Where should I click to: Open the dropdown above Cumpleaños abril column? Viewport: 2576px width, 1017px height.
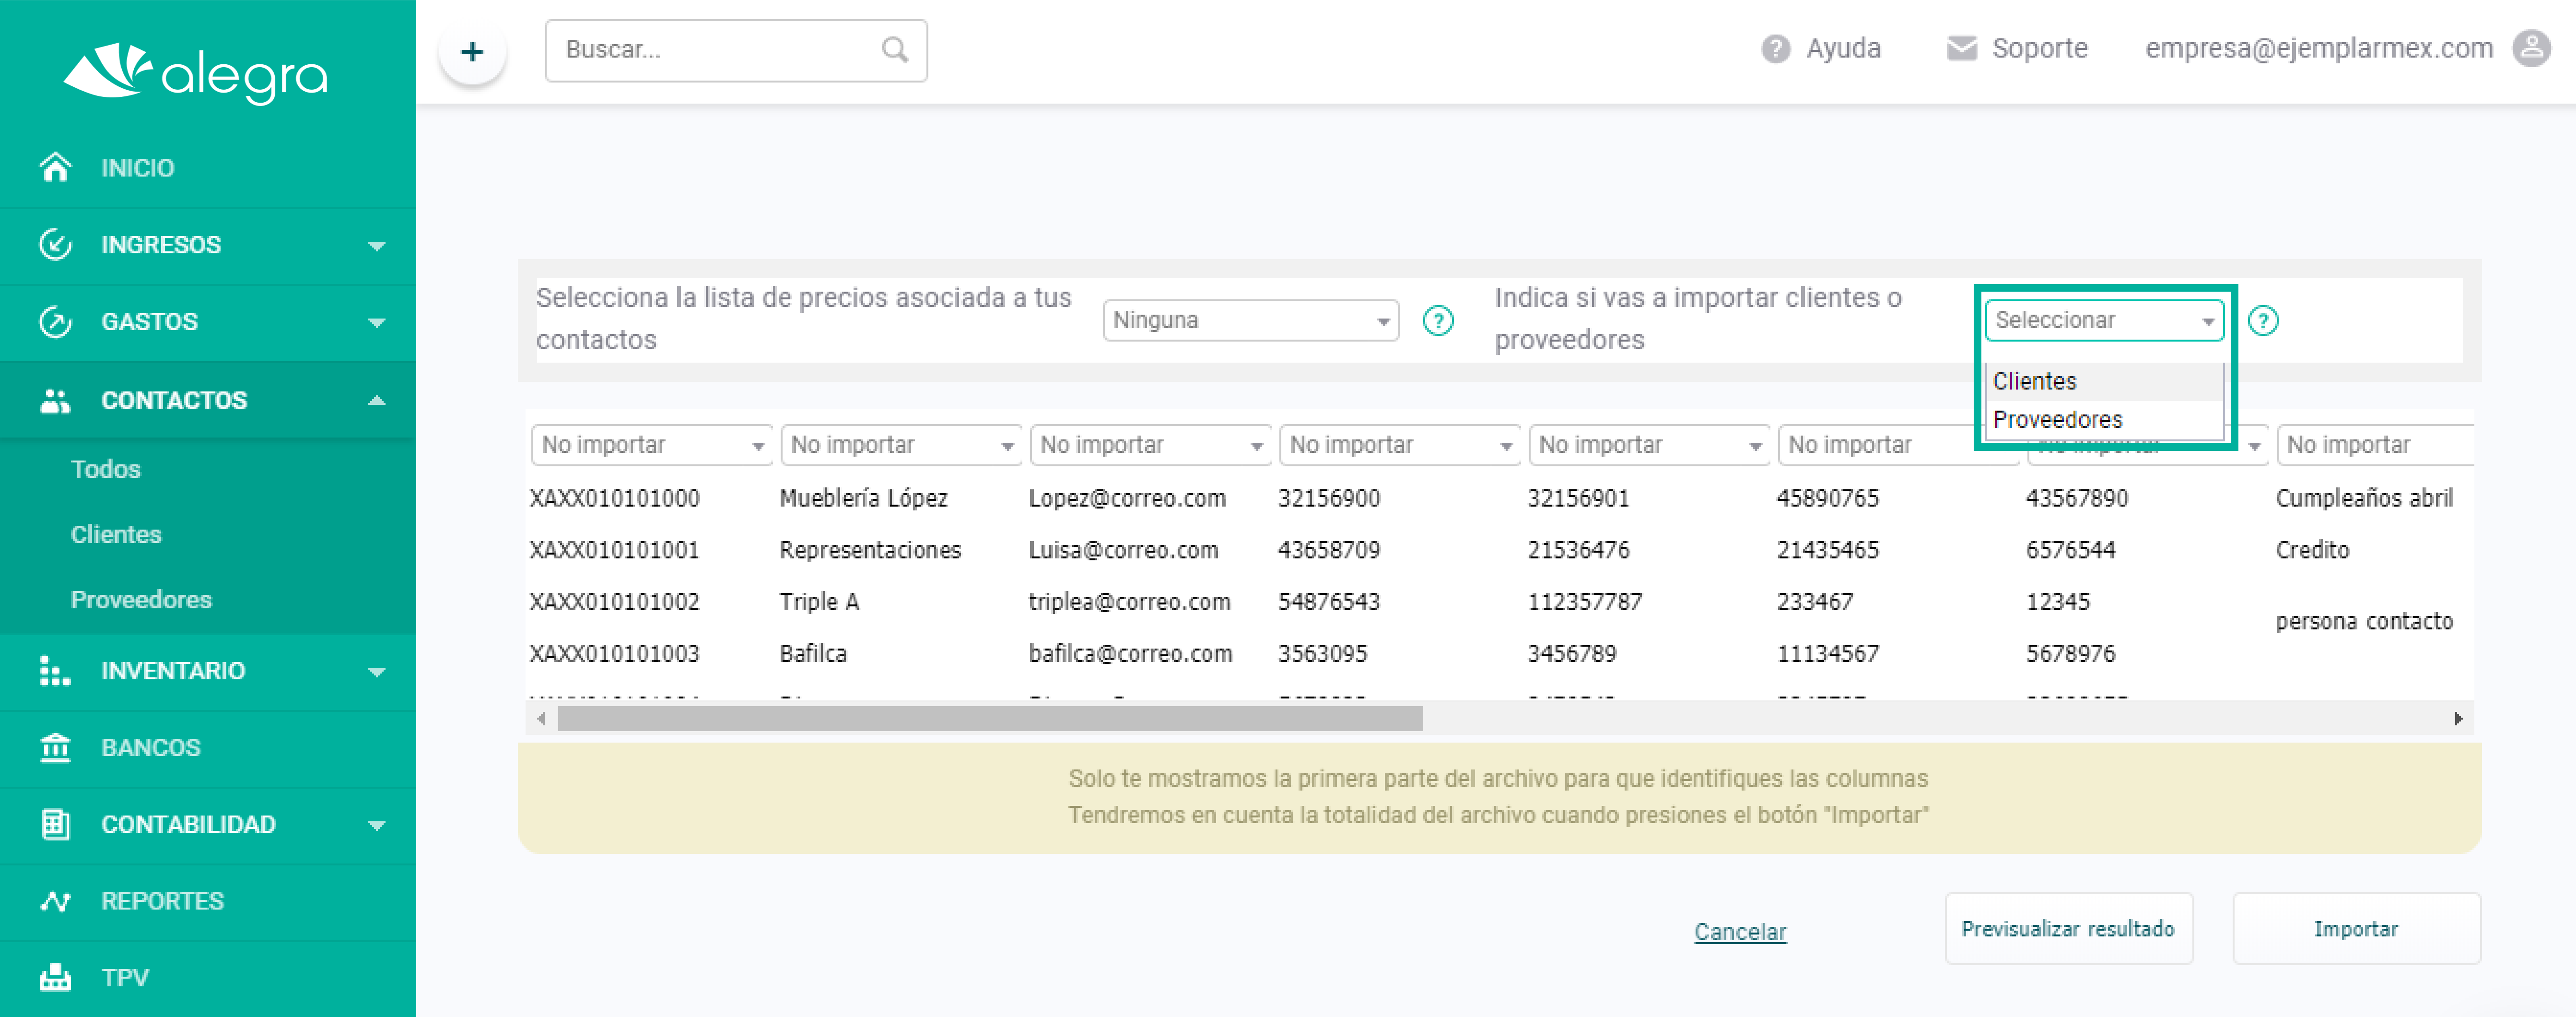coord(2376,445)
